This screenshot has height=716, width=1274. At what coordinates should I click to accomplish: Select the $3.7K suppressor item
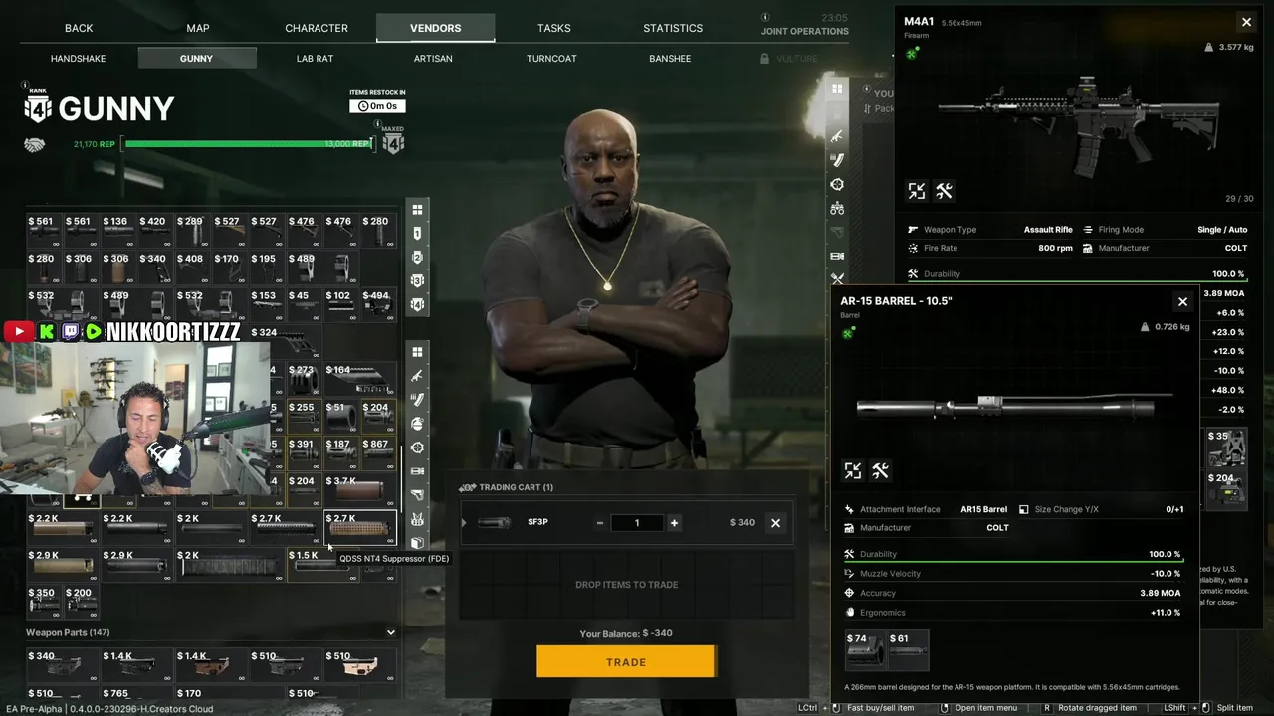coord(360,491)
